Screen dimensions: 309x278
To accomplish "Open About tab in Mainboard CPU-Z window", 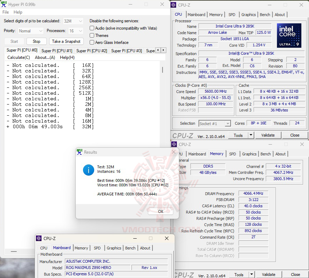I will pyautogui.click(x=145, y=248).
